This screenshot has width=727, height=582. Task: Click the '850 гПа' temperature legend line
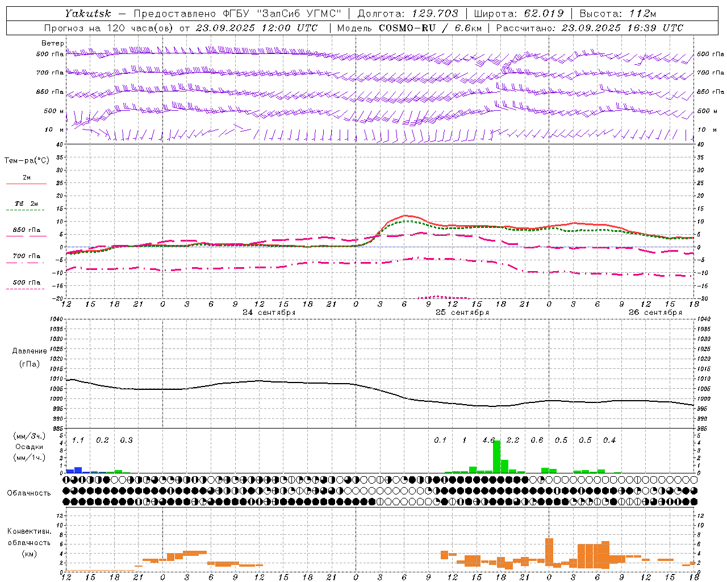point(26,236)
